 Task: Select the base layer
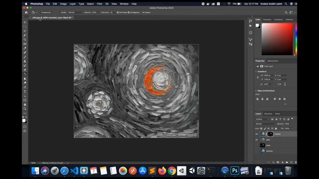276,145
